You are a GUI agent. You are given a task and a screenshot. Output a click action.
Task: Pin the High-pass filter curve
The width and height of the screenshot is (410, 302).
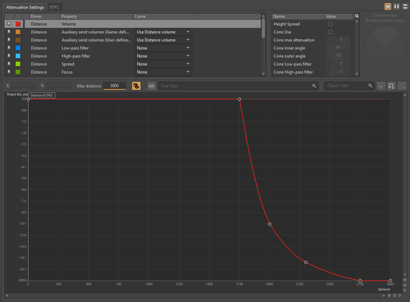[9, 56]
